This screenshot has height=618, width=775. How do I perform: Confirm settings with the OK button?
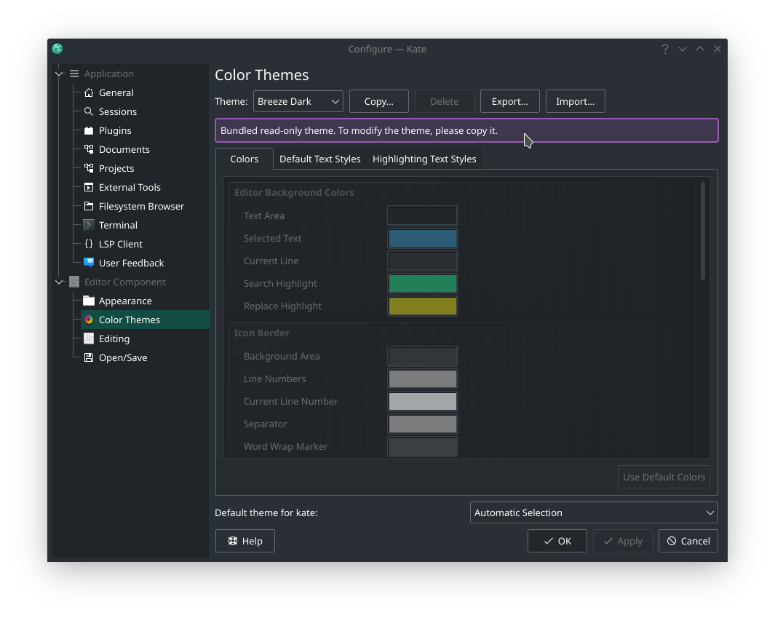[557, 541]
